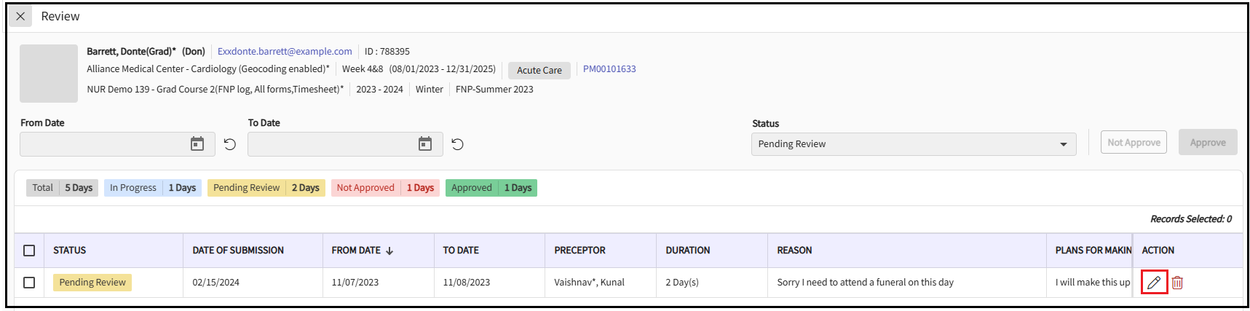Open the PM00101633 link

pyautogui.click(x=609, y=69)
